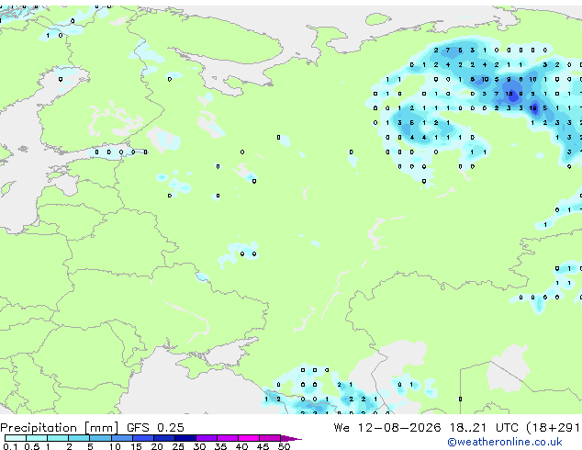The height and width of the screenshot is (450, 582).
Task: Select the 2–5 mm legend color swatch
Action: 79,438
